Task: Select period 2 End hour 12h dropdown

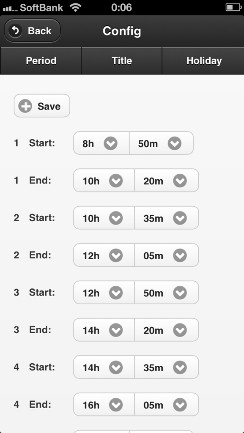Action: pyautogui.click(x=104, y=255)
